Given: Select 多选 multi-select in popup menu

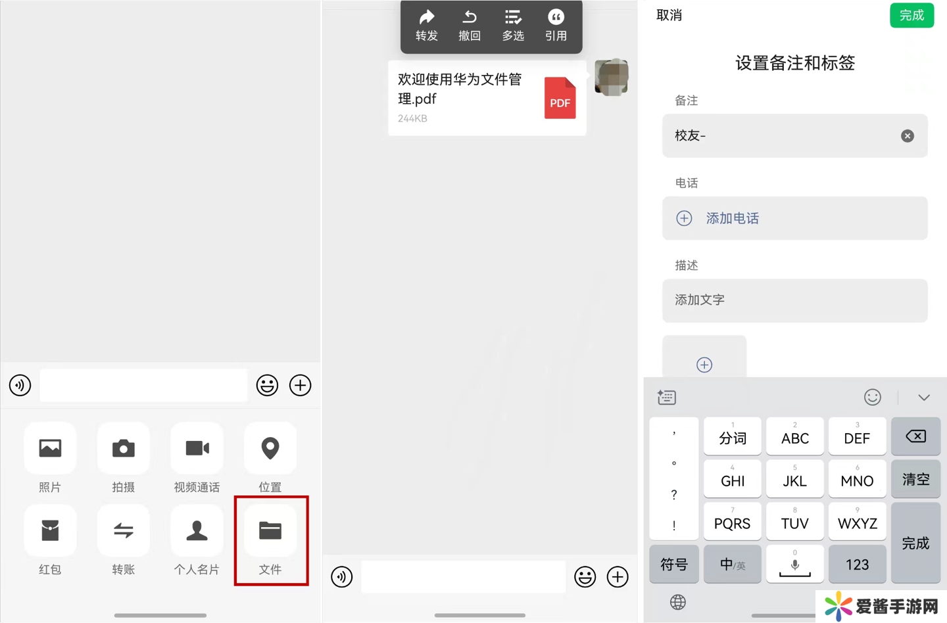Looking at the screenshot, I should point(513,25).
